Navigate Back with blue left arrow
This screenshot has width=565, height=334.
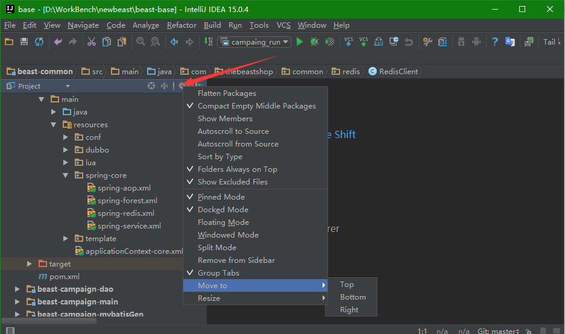pyautogui.click(x=174, y=42)
